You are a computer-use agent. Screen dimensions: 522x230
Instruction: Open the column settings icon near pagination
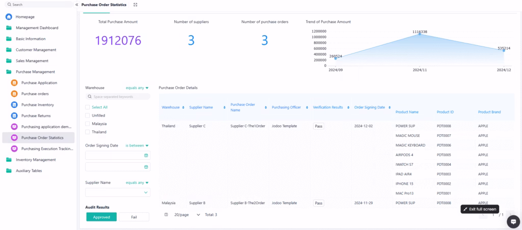166,215
